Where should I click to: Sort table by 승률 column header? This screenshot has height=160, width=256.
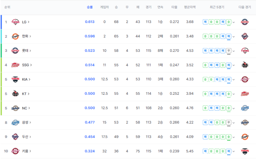[x=90, y=7]
